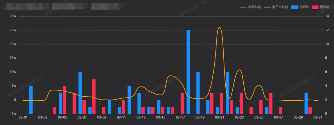
Task: Click the 12 right axis label
Action: [326, 30]
